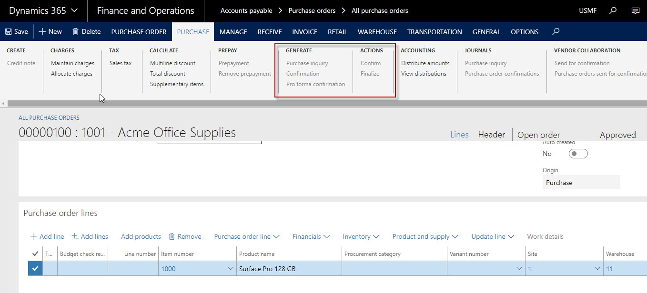Image resolution: width=647 pixels, height=293 pixels.
Task: Click the Origin field showing Purchase
Action: 581,183
